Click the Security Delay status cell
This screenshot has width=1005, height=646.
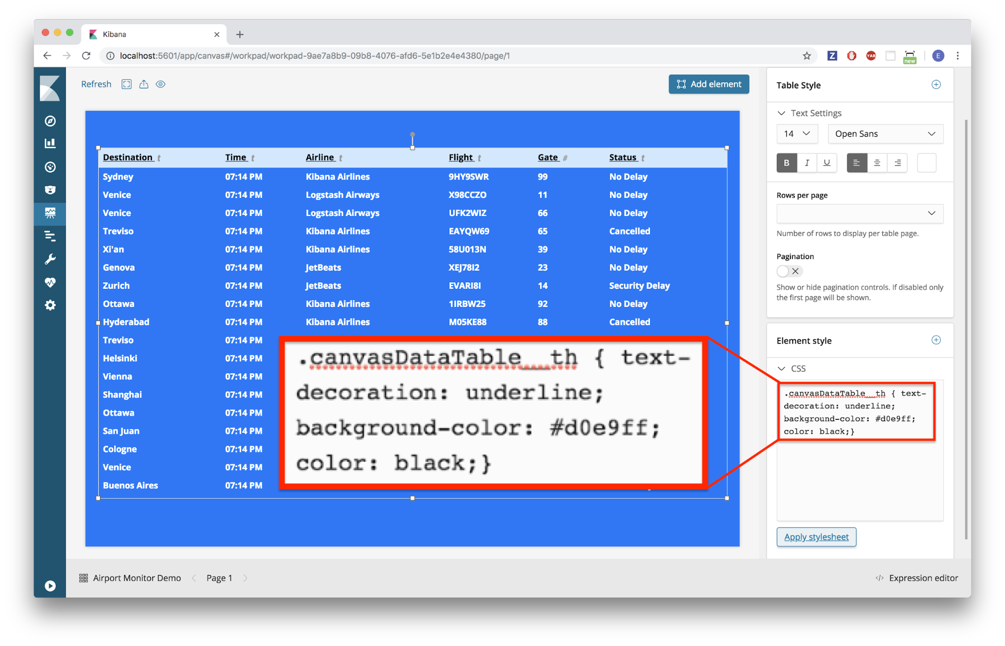click(x=639, y=286)
